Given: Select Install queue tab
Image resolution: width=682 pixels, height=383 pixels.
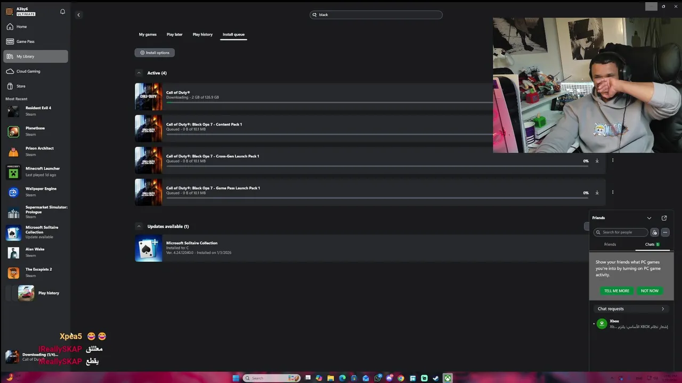Looking at the screenshot, I should (x=233, y=35).
